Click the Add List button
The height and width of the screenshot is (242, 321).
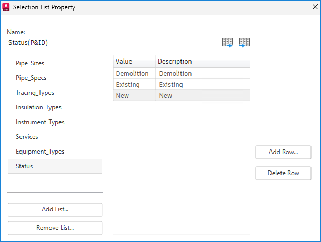[x=55, y=209]
